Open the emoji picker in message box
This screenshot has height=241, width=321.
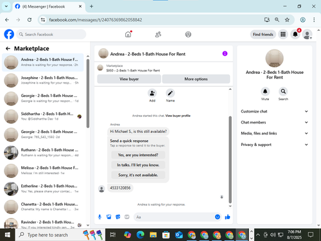tap(218, 217)
